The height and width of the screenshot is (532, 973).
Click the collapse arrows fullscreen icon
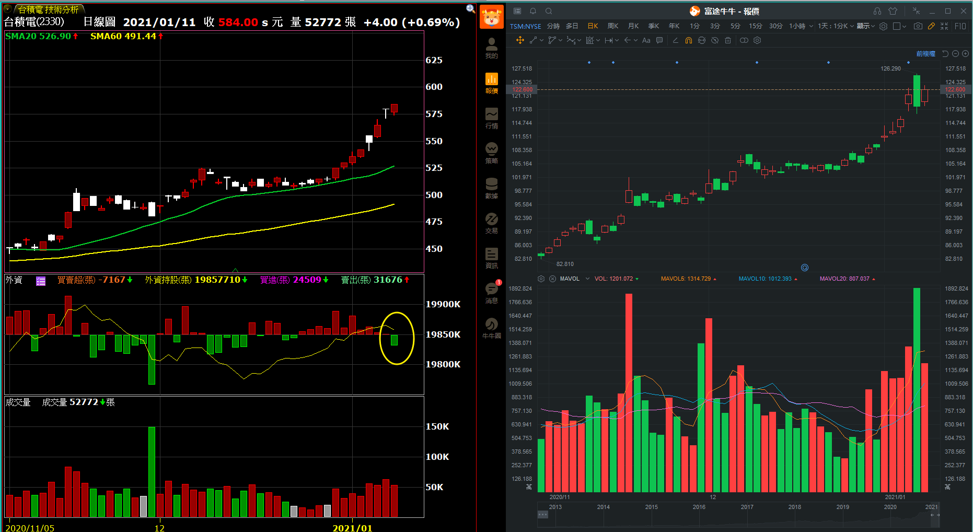[x=944, y=26]
